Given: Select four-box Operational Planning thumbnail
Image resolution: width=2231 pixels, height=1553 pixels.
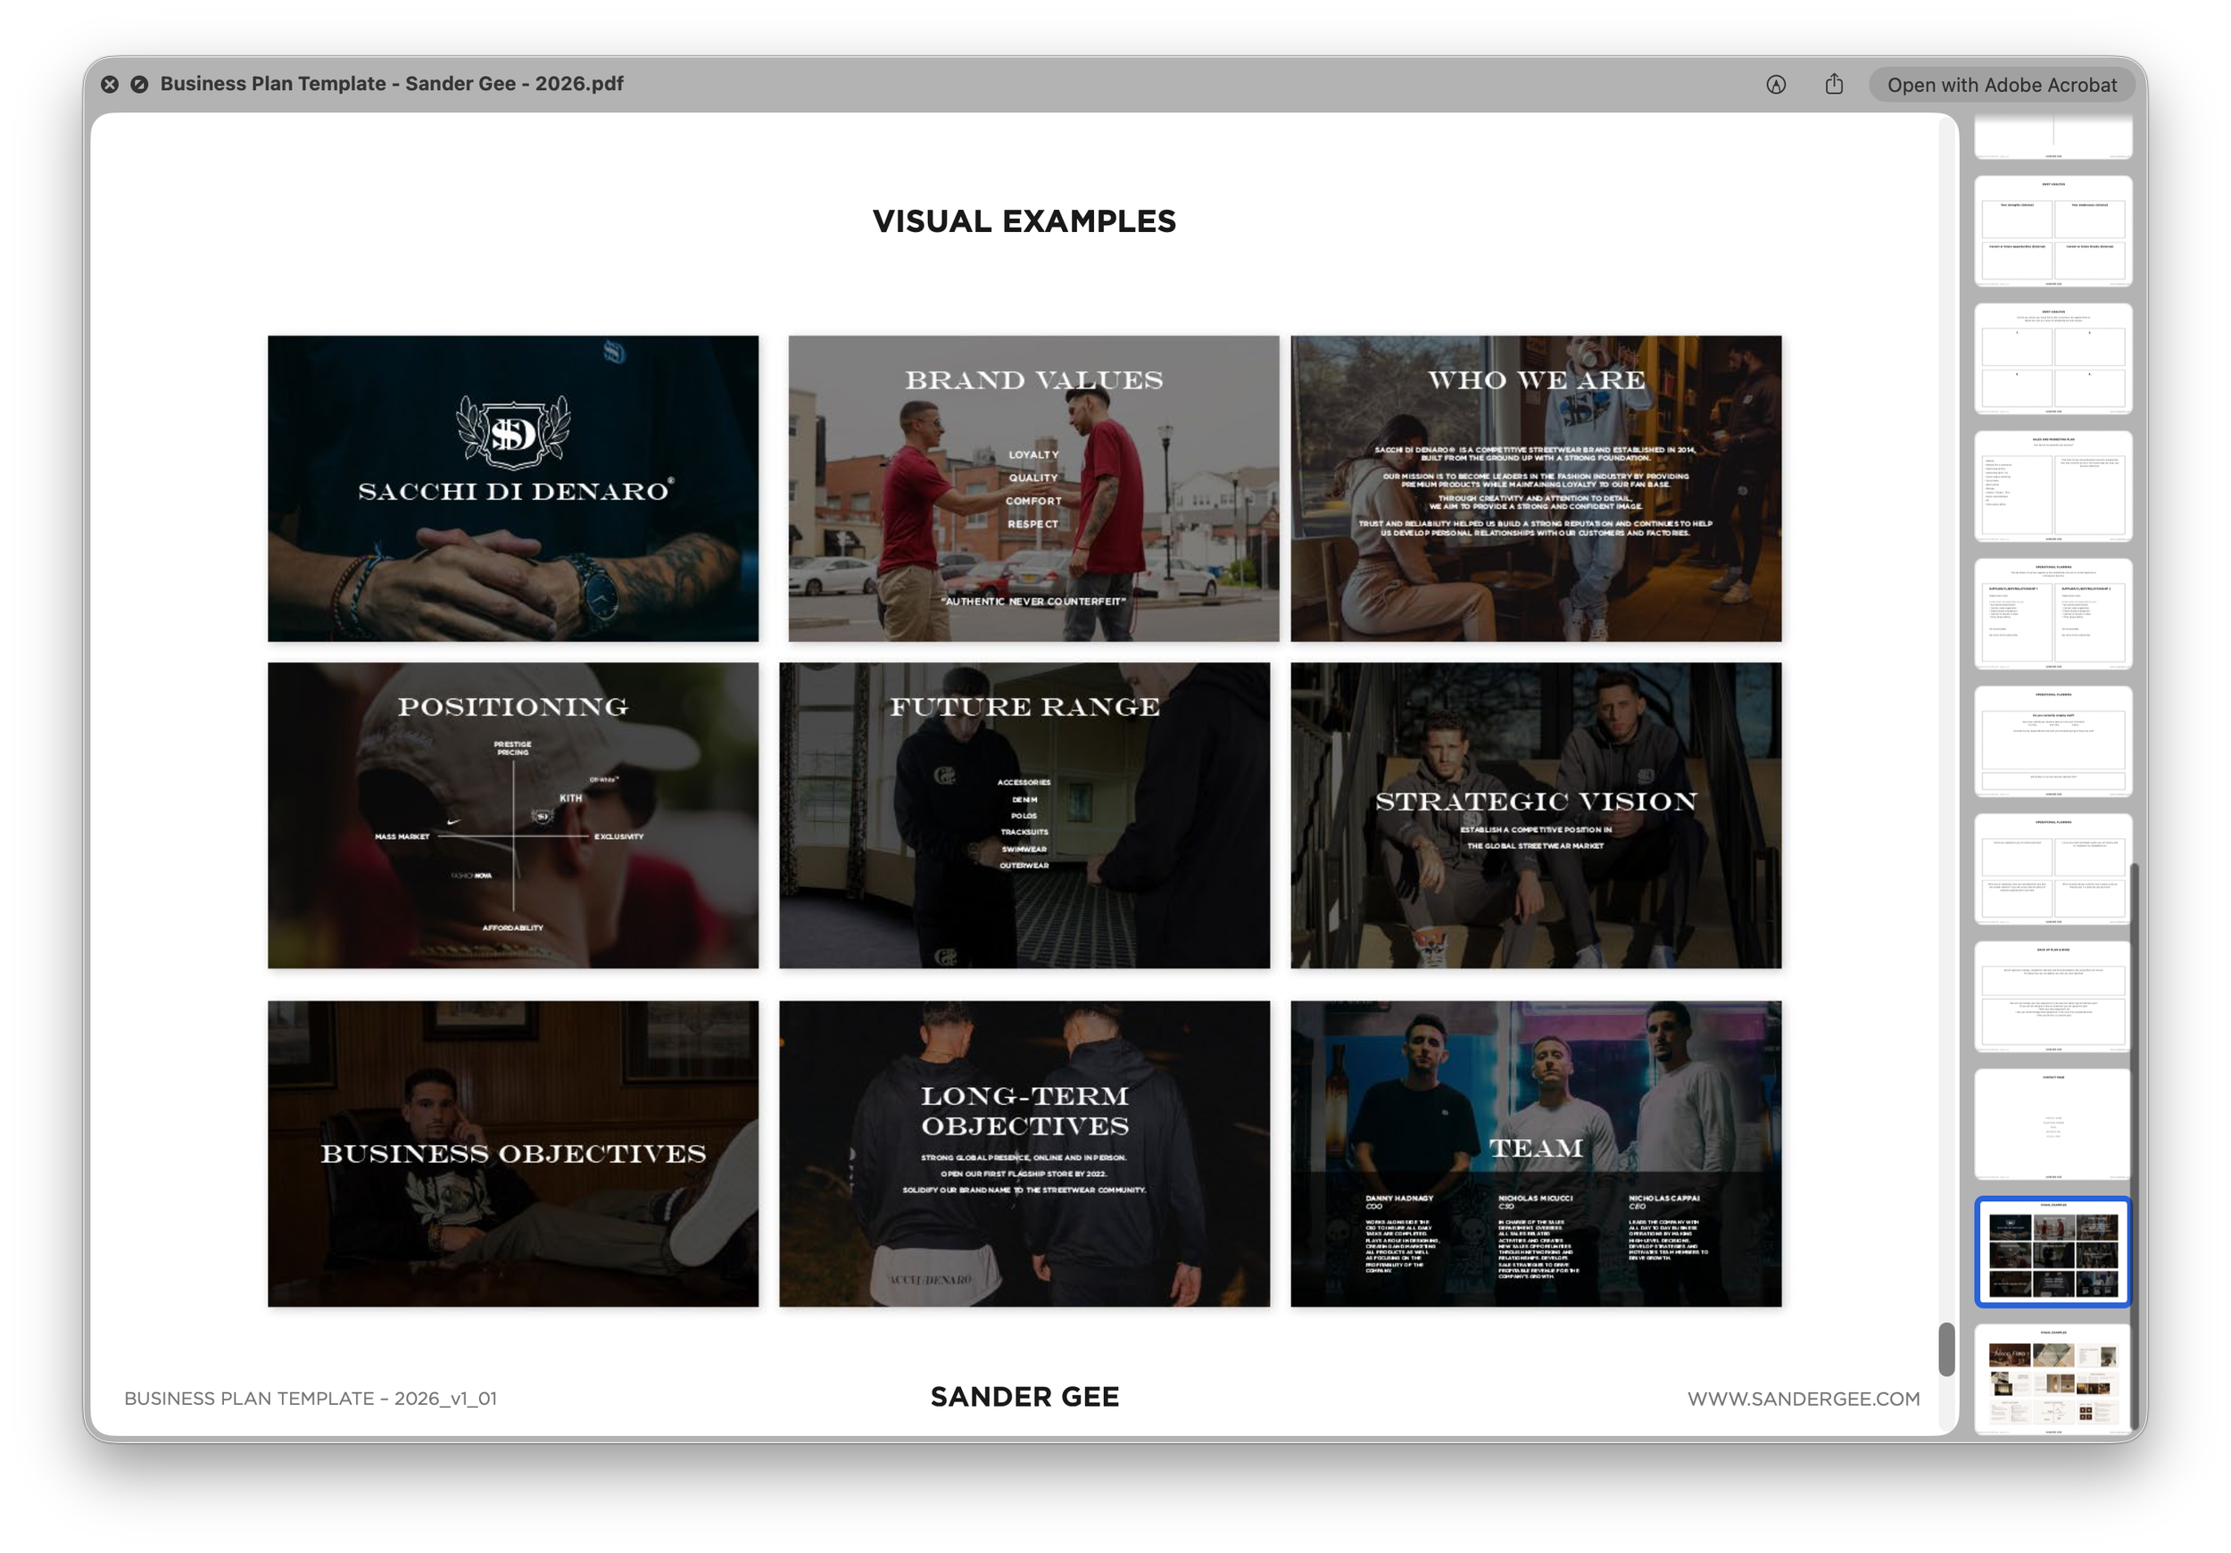Looking at the screenshot, I should click(x=2053, y=868).
